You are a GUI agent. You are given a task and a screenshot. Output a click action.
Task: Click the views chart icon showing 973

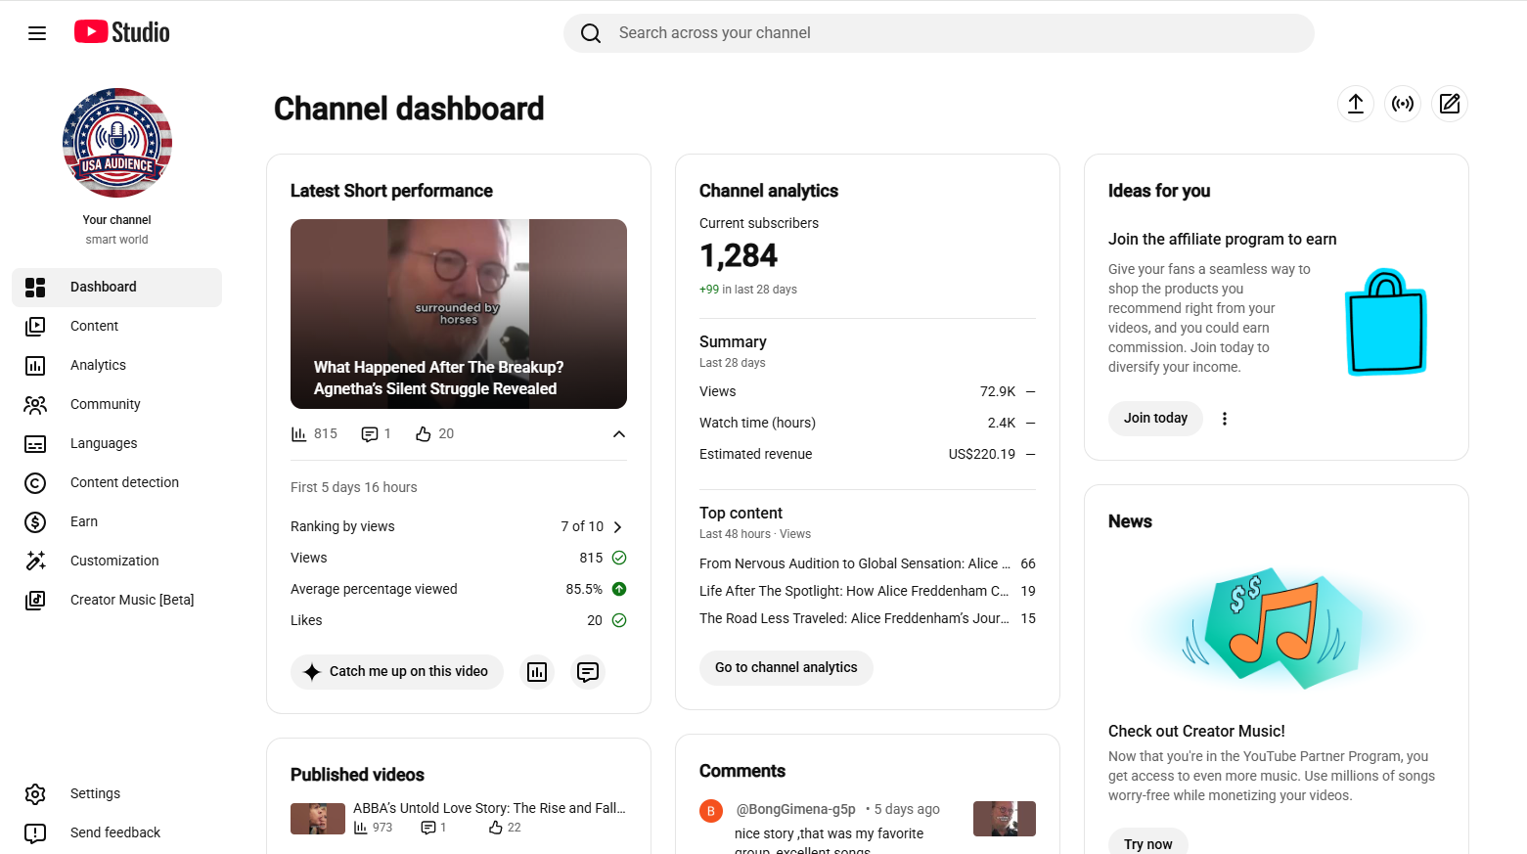click(x=361, y=828)
